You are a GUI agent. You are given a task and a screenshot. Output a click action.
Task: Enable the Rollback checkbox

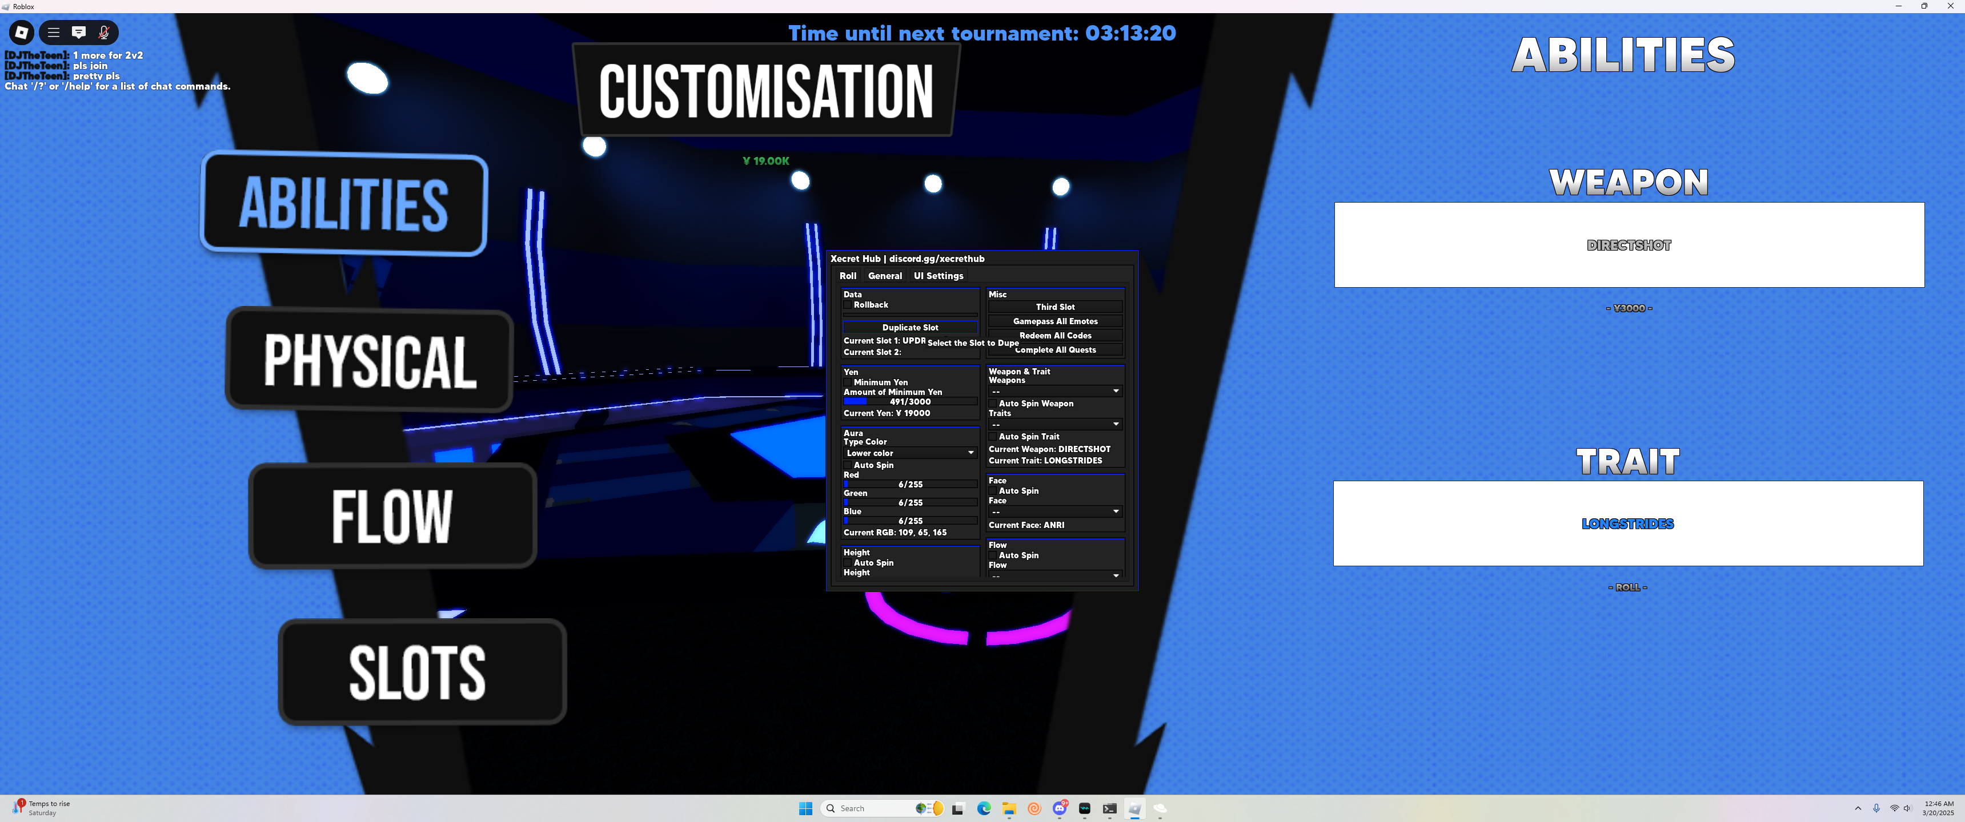848,305
